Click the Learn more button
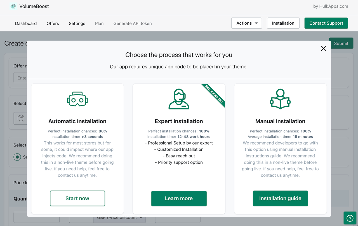Screen dimensions: 358x226 point(179,199)
